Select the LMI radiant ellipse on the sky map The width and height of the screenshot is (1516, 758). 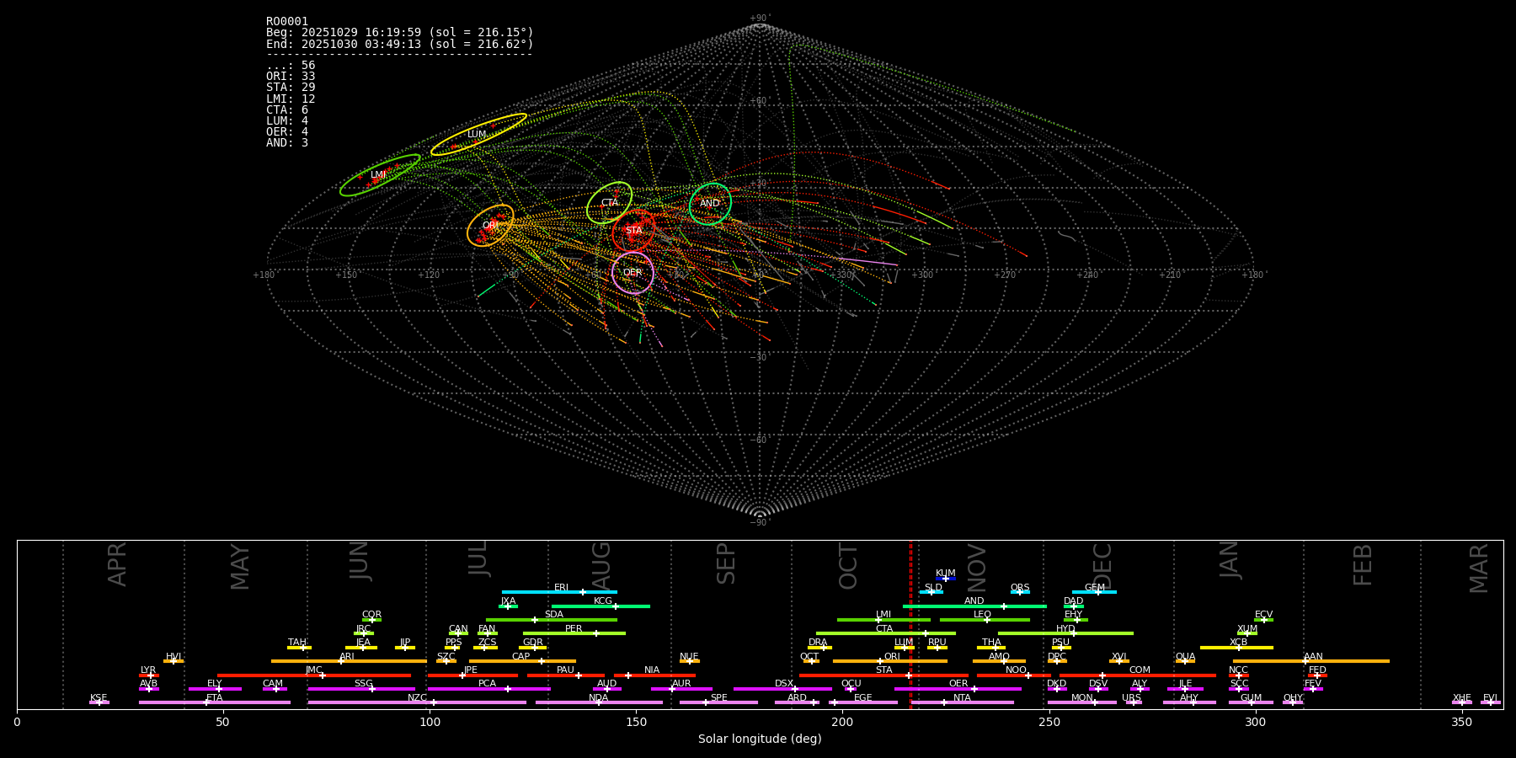coord(380,175)
